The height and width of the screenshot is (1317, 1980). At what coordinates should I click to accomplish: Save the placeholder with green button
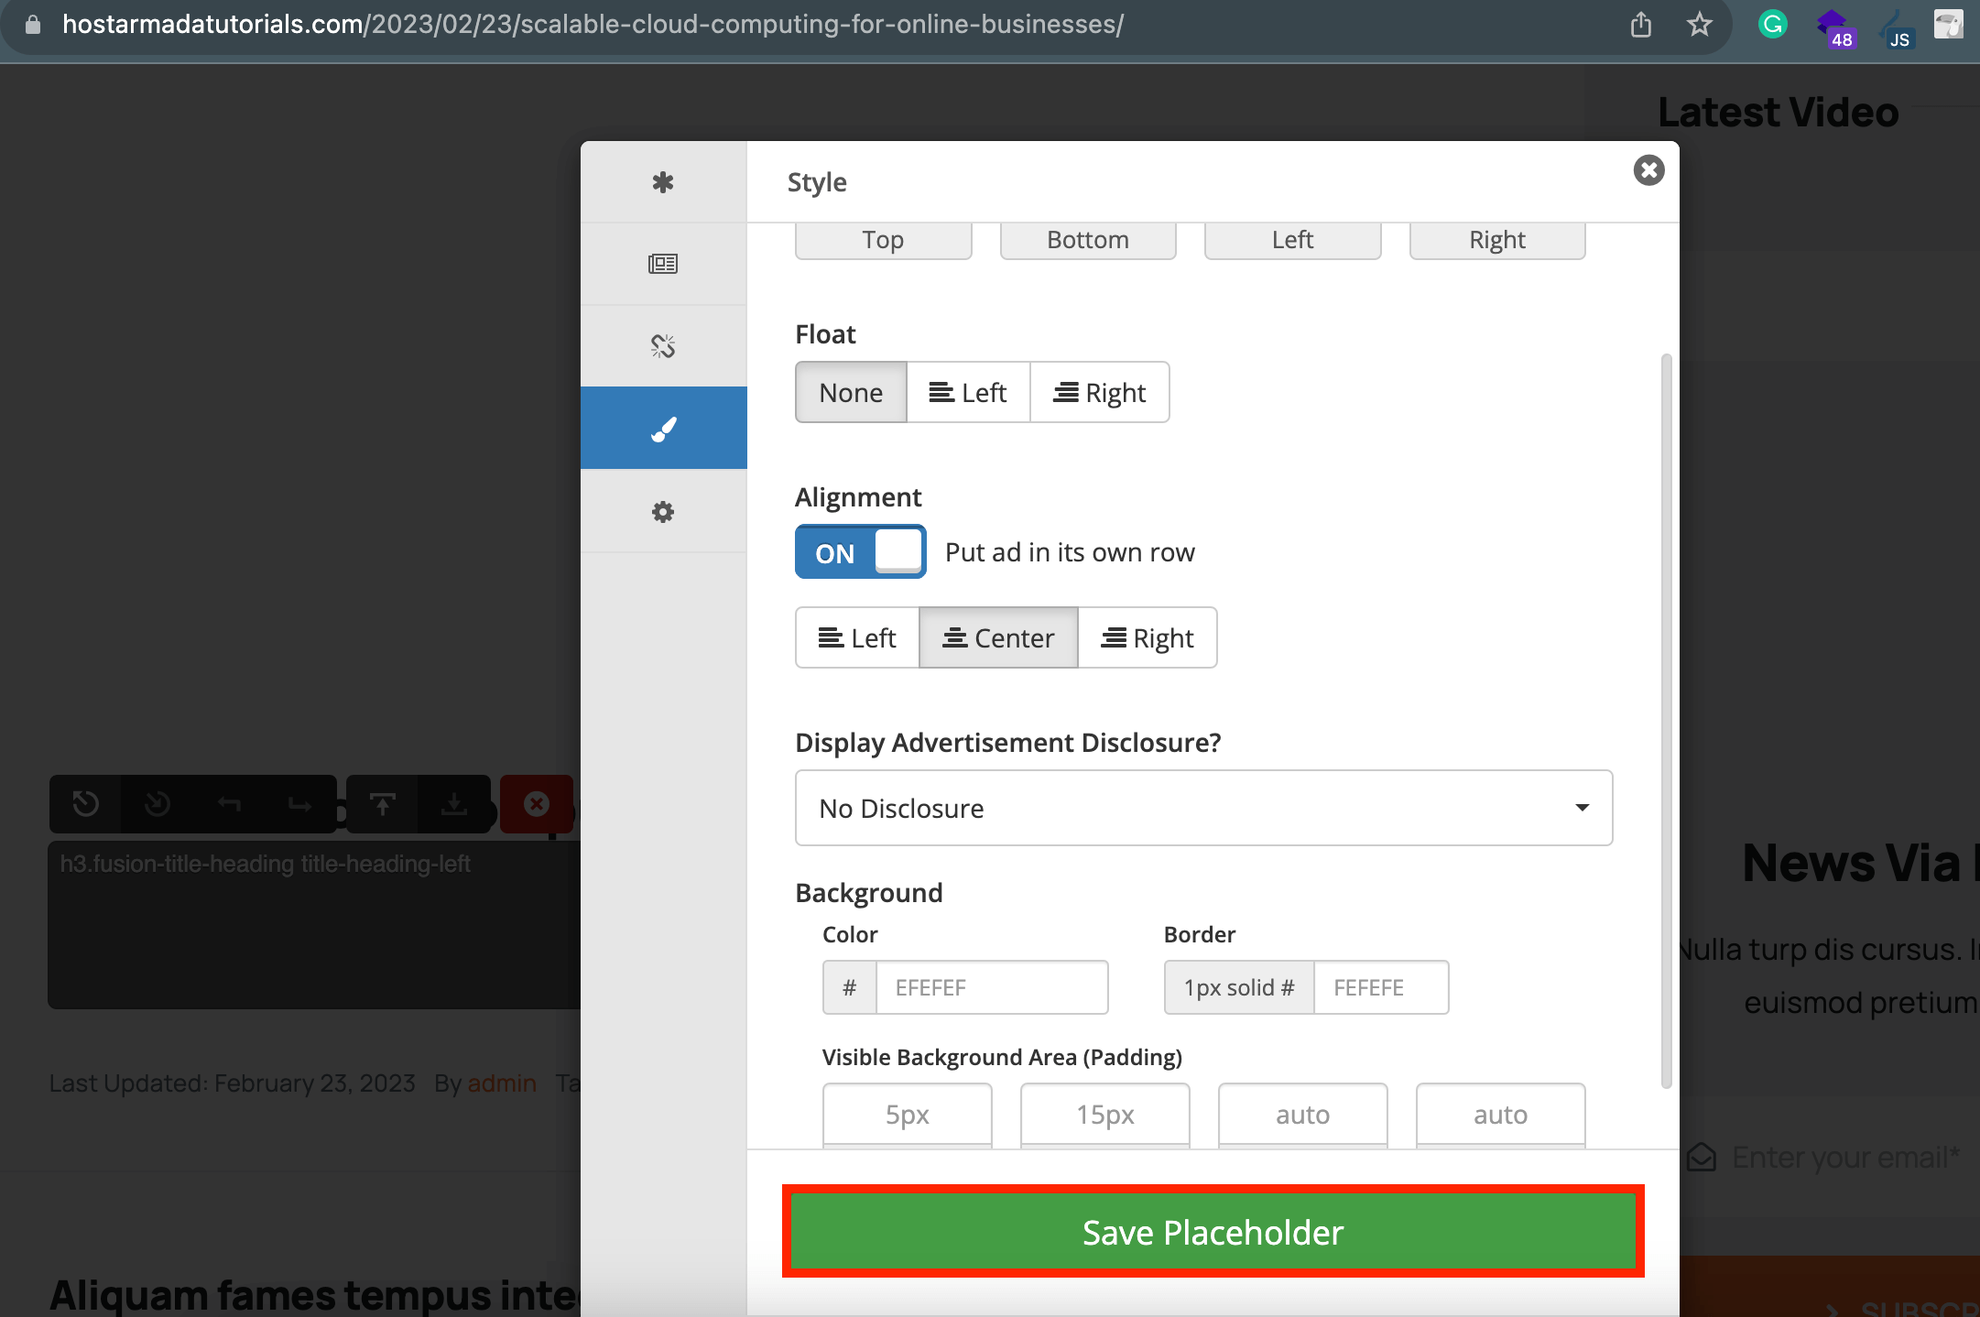click(1213, 1232)
